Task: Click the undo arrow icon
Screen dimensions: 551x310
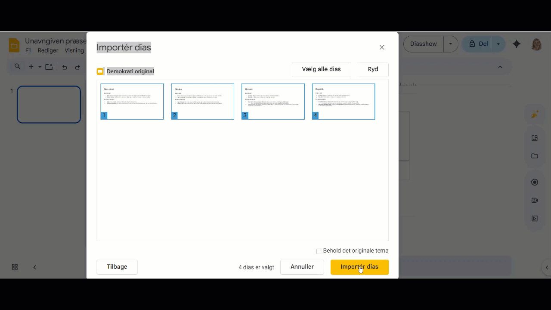Action: pos(65,67)
